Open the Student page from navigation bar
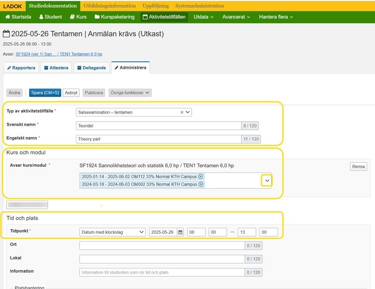375x289 pixels. click(x=50, y=17)
